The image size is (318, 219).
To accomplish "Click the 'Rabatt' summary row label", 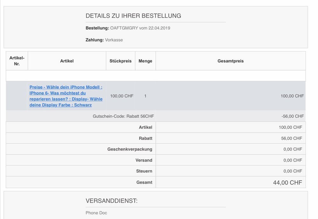I will pos(146,138).
